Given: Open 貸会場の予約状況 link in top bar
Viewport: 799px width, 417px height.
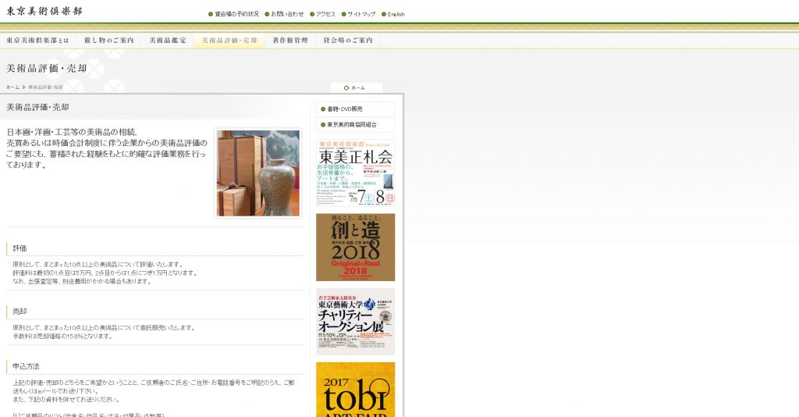Looking at the screenshot, I should point(236,14).
